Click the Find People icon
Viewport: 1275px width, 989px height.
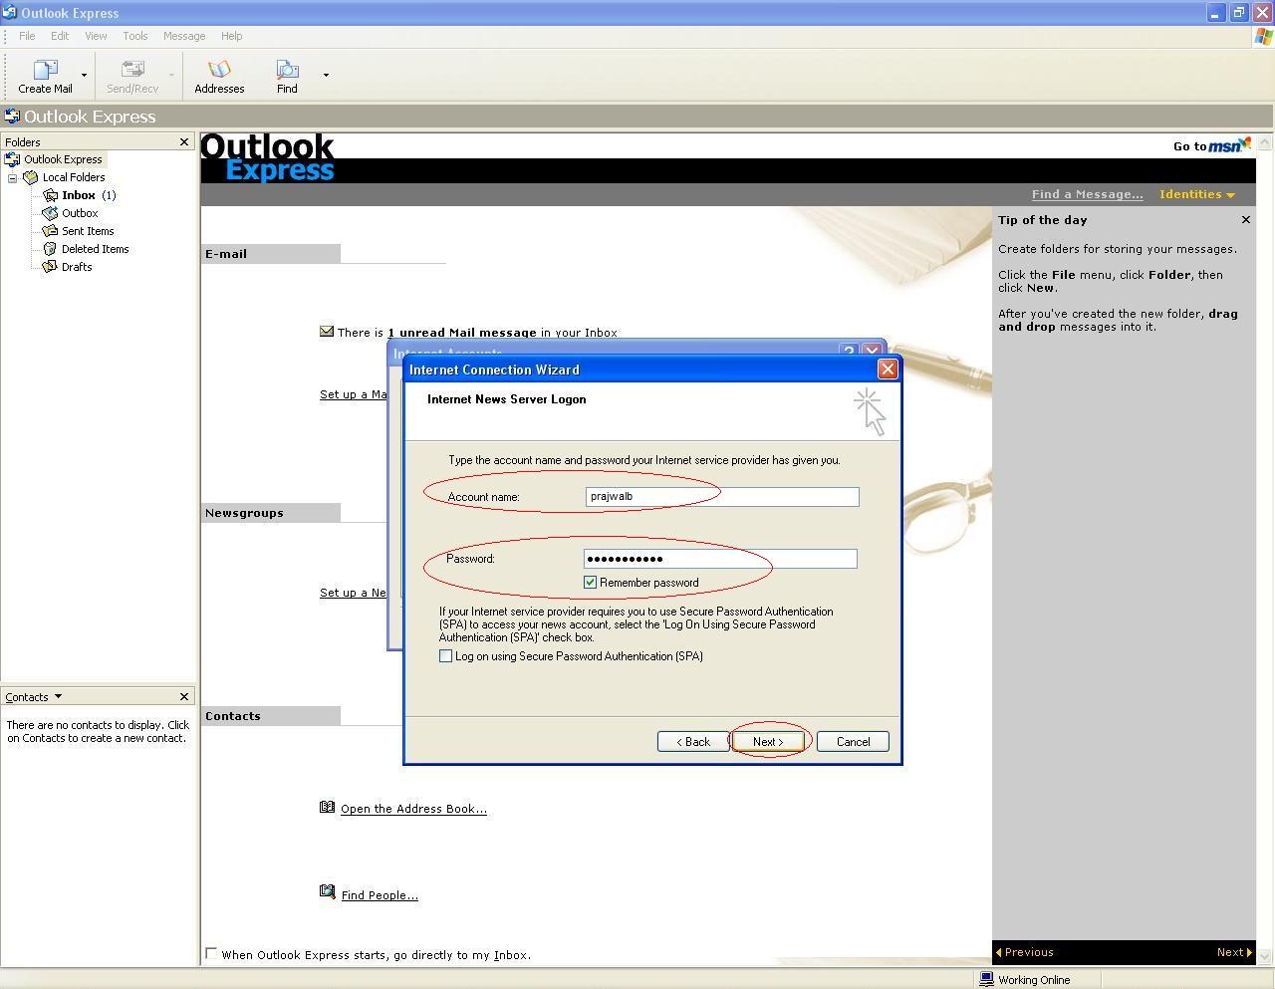[327, 892]
